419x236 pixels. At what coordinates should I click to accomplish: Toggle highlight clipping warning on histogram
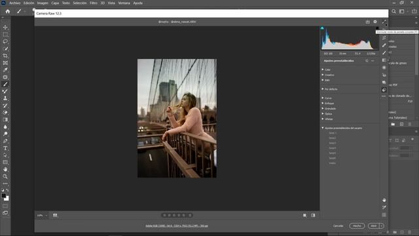point(377,28)
